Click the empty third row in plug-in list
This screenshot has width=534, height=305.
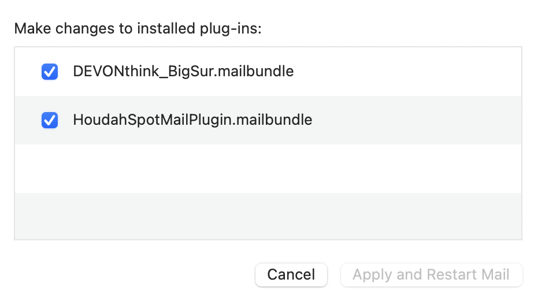pos(267,168)
